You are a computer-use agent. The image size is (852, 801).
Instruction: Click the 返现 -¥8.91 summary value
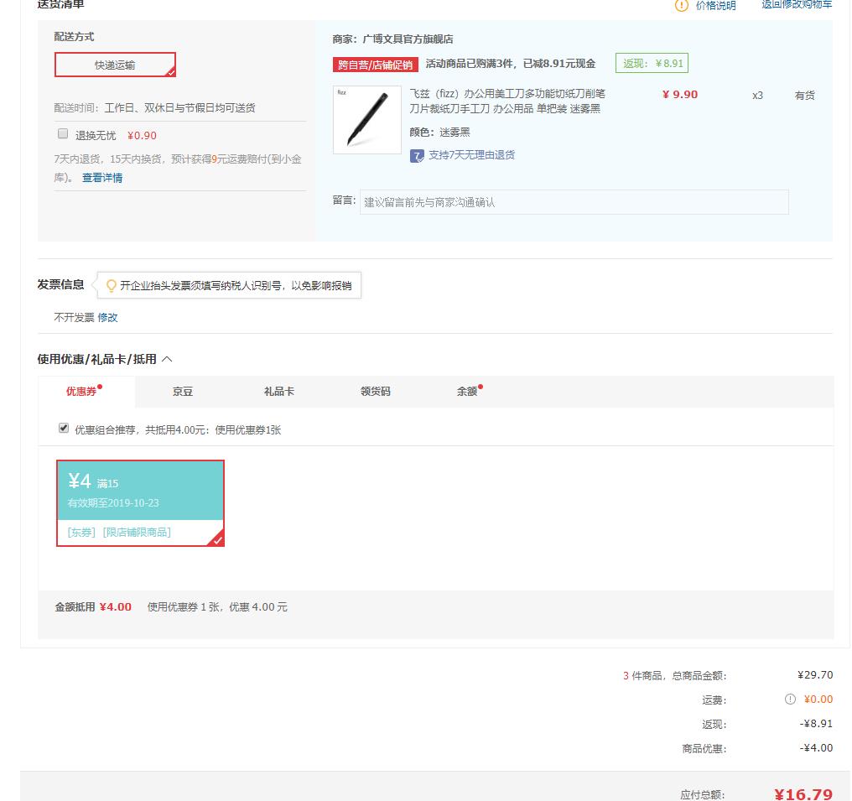click(816, 723)
